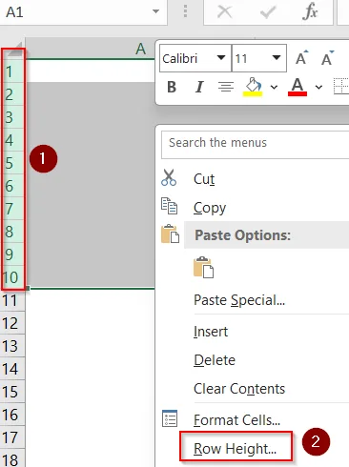
Task: Click the Paste Options clipboard icon
Action: click(x=170, y=234)
